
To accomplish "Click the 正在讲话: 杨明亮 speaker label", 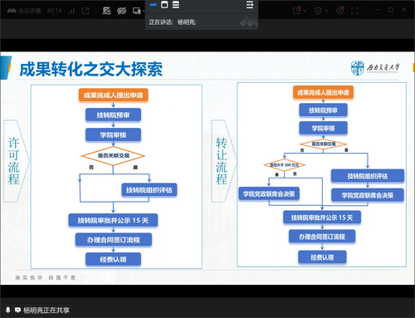I will 173,22.
